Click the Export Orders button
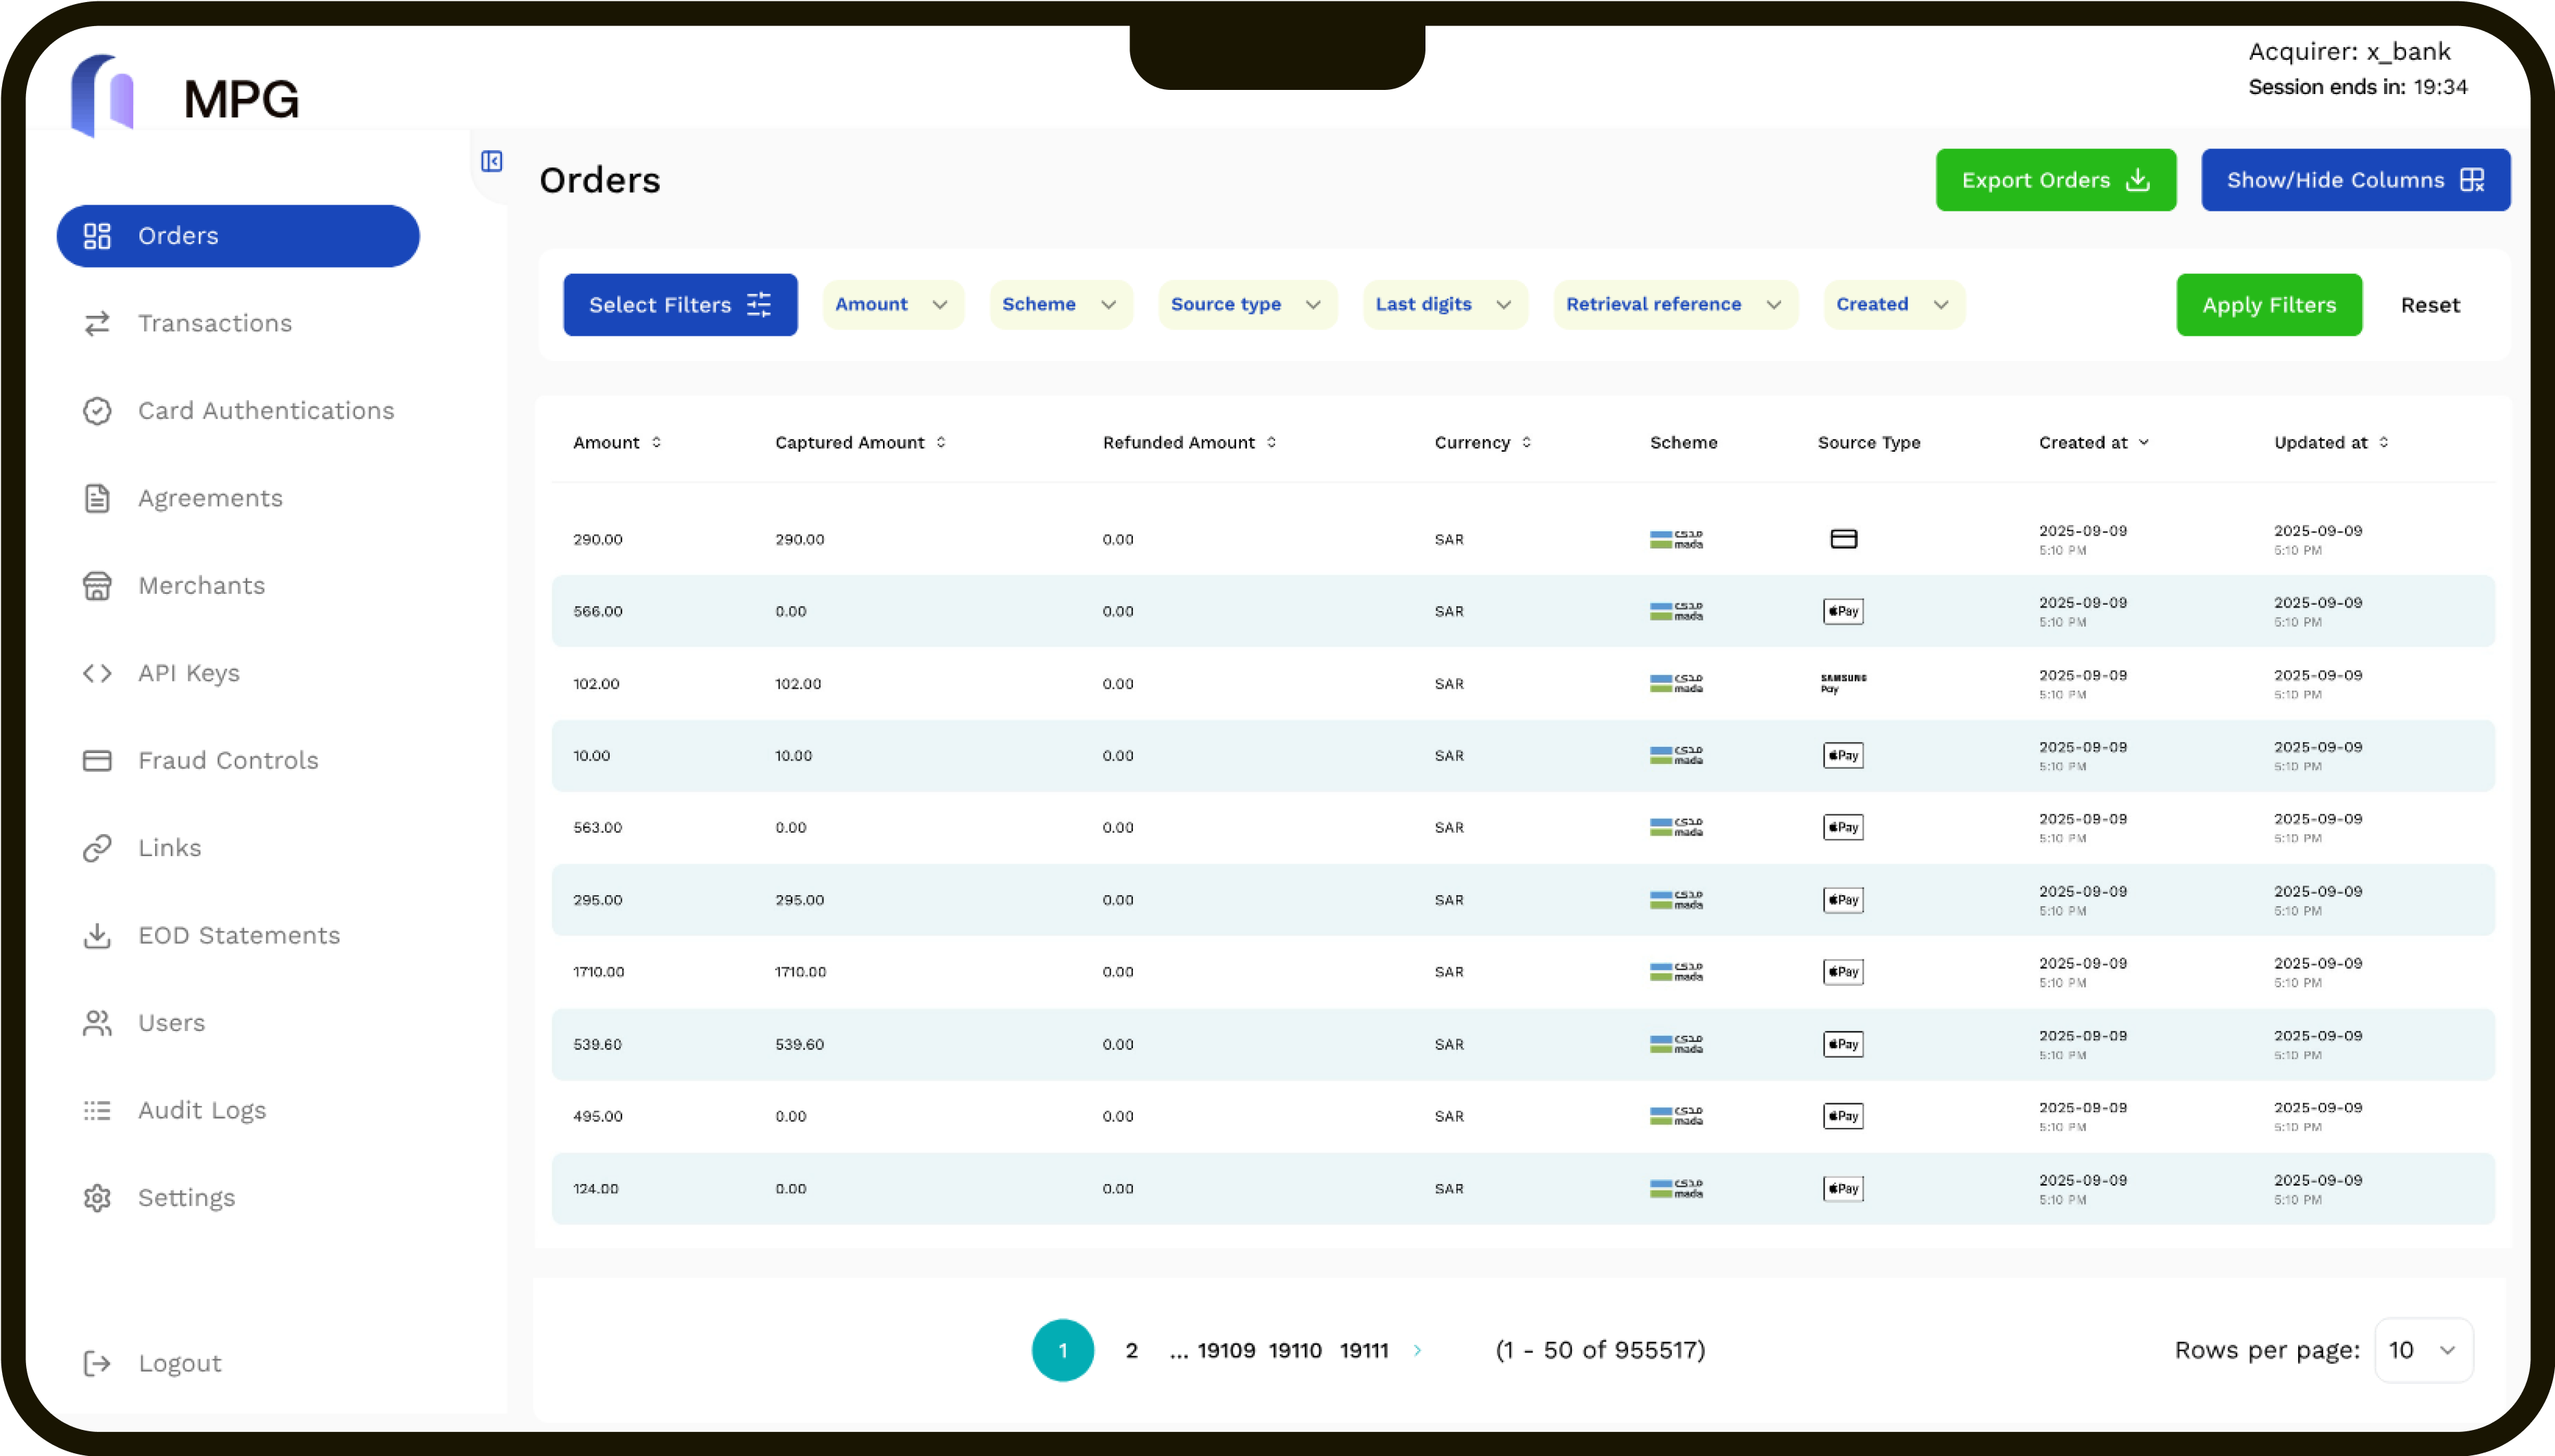The height and width of the screenshot is (1456, 2555). point(2055,180)
